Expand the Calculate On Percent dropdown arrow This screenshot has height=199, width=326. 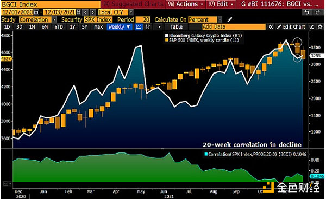pyautogui.click(x=220, y=19)
